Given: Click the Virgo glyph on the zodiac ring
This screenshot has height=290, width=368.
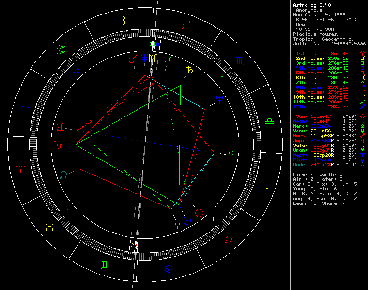Looking at the screenshot, I should (265, 185).
